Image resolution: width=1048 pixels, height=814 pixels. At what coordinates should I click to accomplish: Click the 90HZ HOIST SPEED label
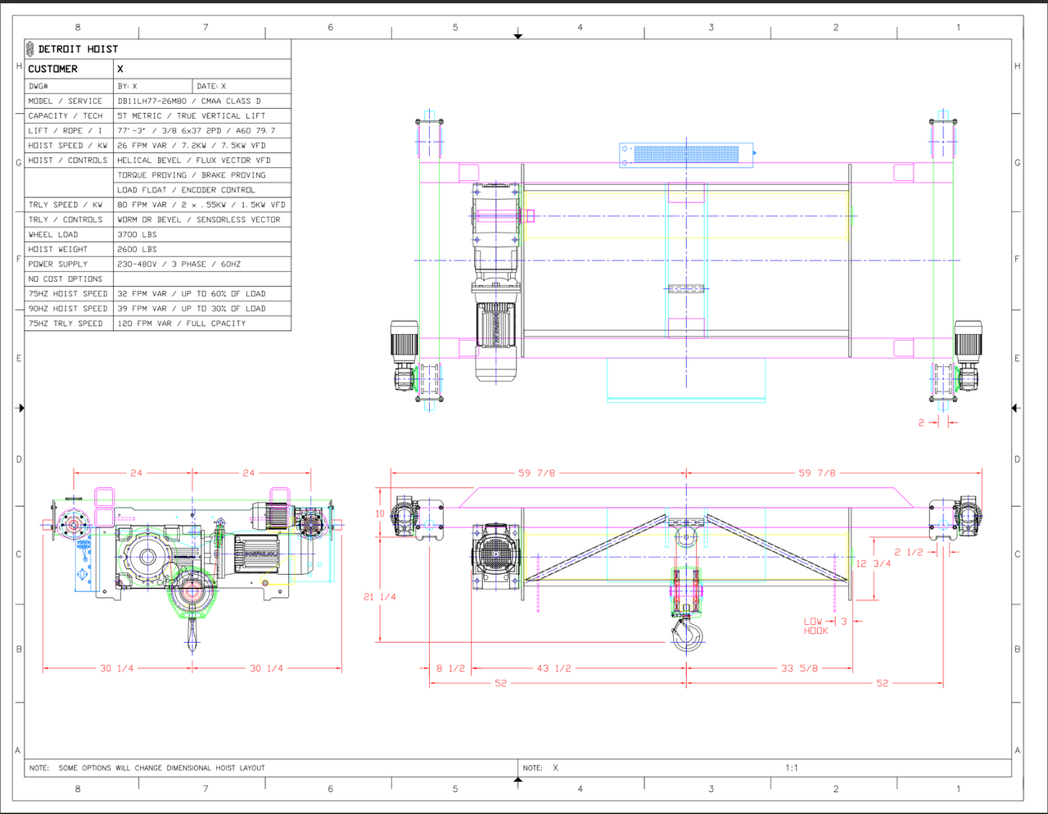68,309
